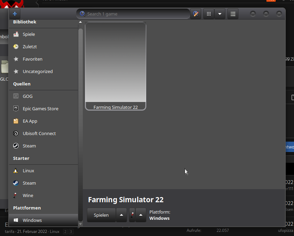
Task: Select the Windows platform entry
Action: (43, 220)
